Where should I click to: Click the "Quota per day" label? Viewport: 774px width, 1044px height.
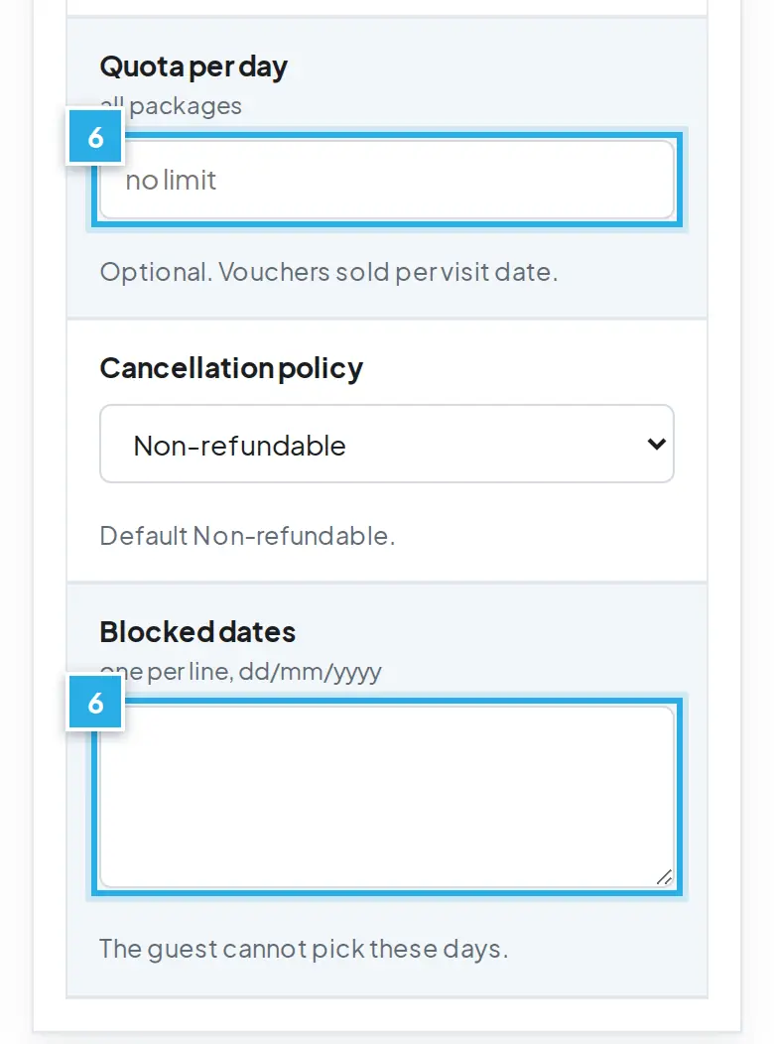193,66
